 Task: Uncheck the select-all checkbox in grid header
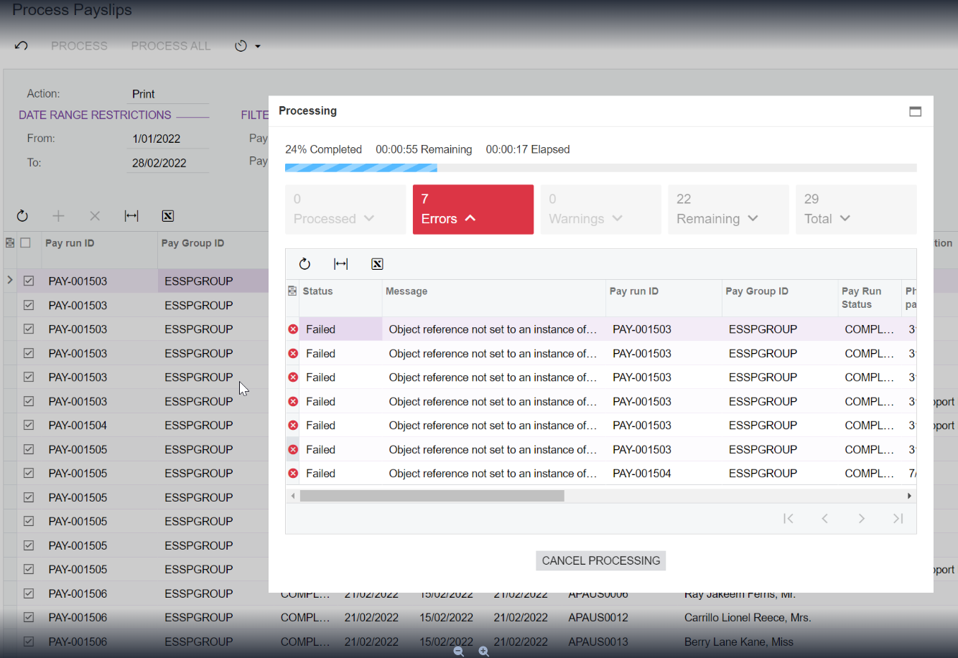(27, 243)
